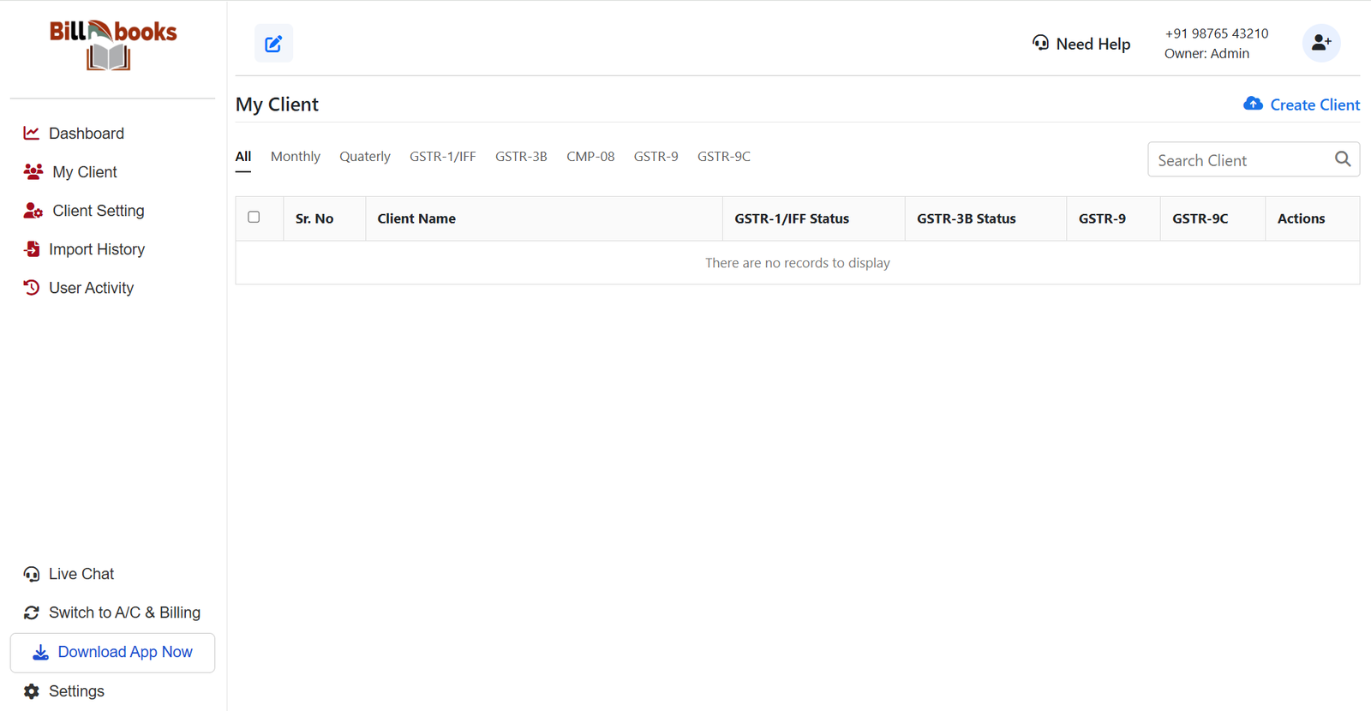1371x711 pixels.
Task: Click the add user profile icon
Action: pos(1320,43)
